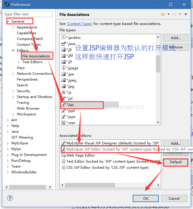Click the type filter text field
Viewport: 193px width, 209px height.
click(28, 14)
